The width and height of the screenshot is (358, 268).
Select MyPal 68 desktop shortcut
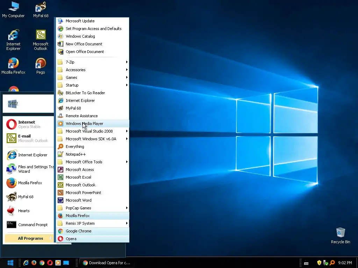(41, 9)
